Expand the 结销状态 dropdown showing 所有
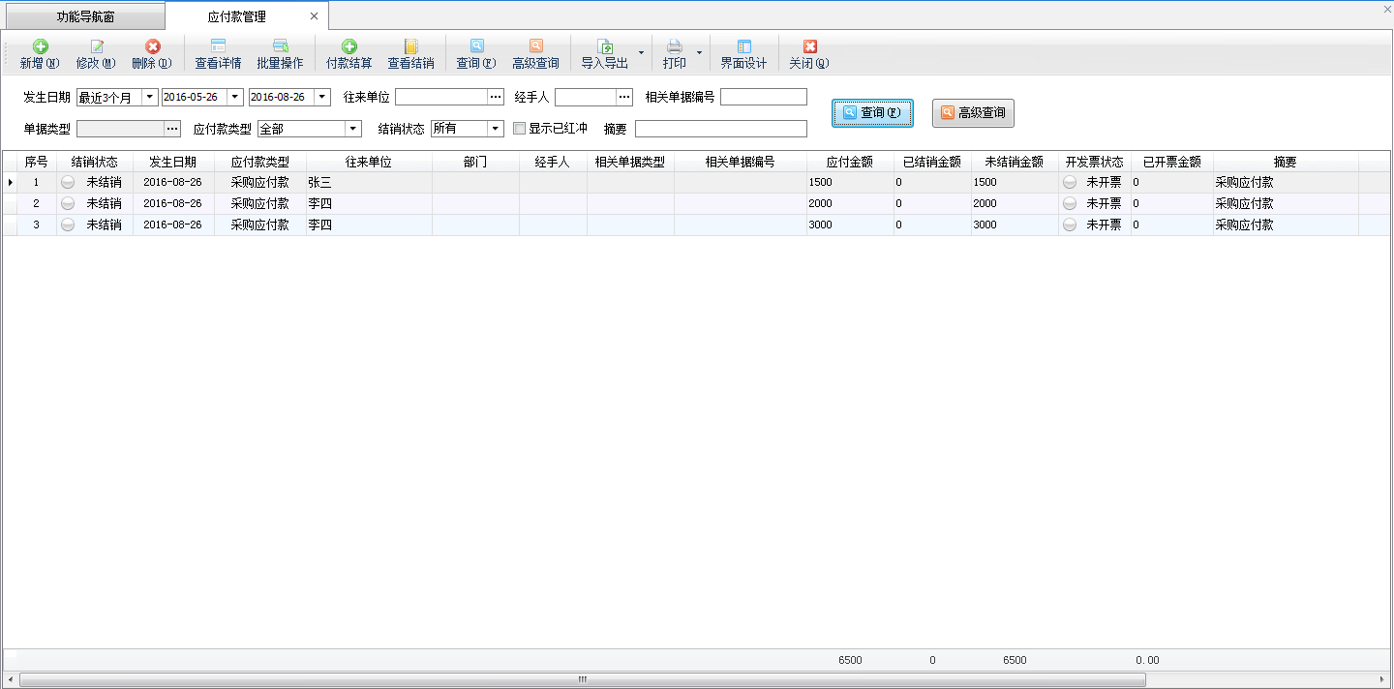 tap(496, 128)
